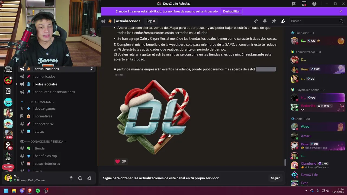Click the stream screen icon in title bar
This screenshot has width=347, height=195.
pyautogui.click(x=304, y=4)
